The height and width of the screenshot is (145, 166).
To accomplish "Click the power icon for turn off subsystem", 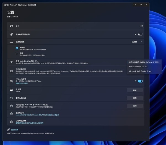I will [x=12, y=106].
